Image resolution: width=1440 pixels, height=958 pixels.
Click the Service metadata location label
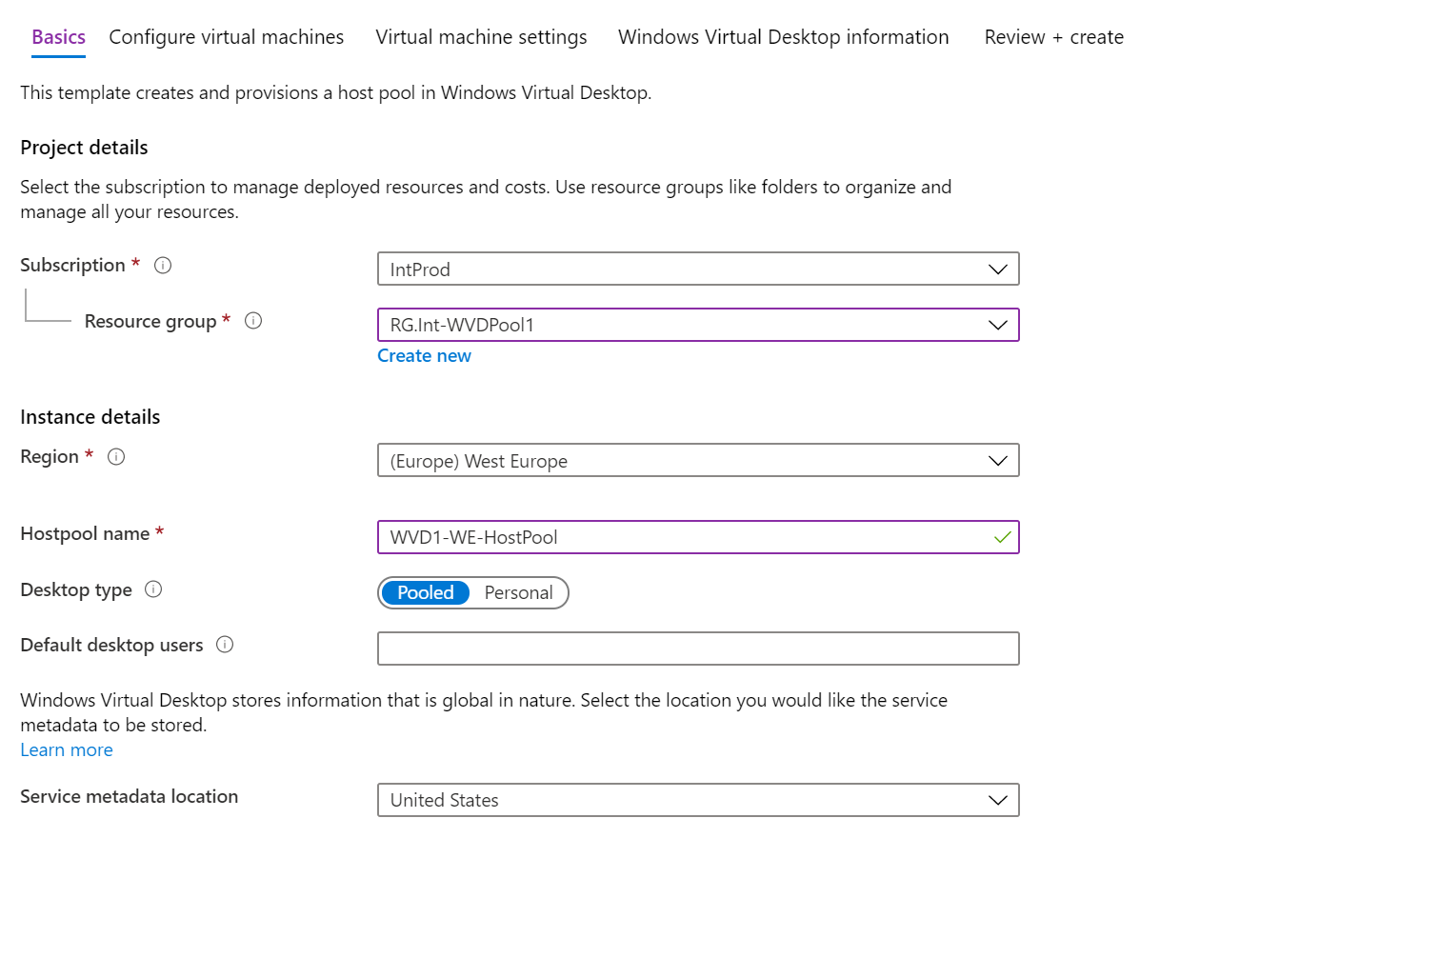(130, 796)
